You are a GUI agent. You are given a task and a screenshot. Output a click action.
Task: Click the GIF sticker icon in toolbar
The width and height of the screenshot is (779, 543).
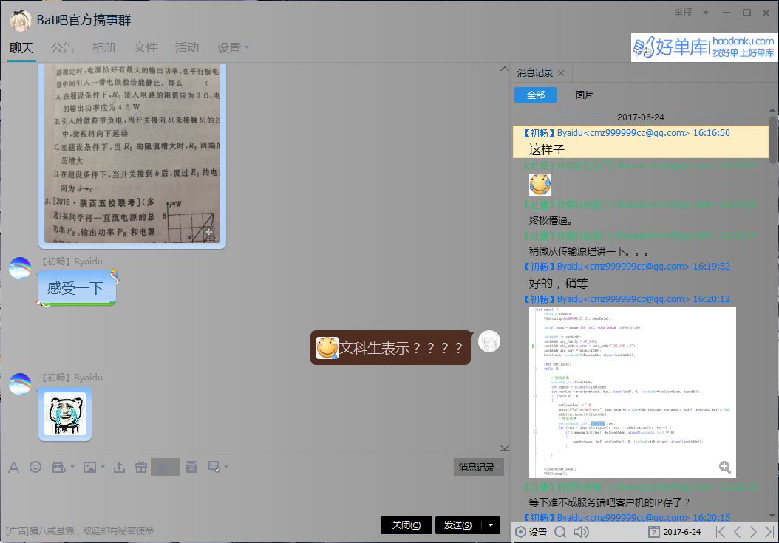58,467
